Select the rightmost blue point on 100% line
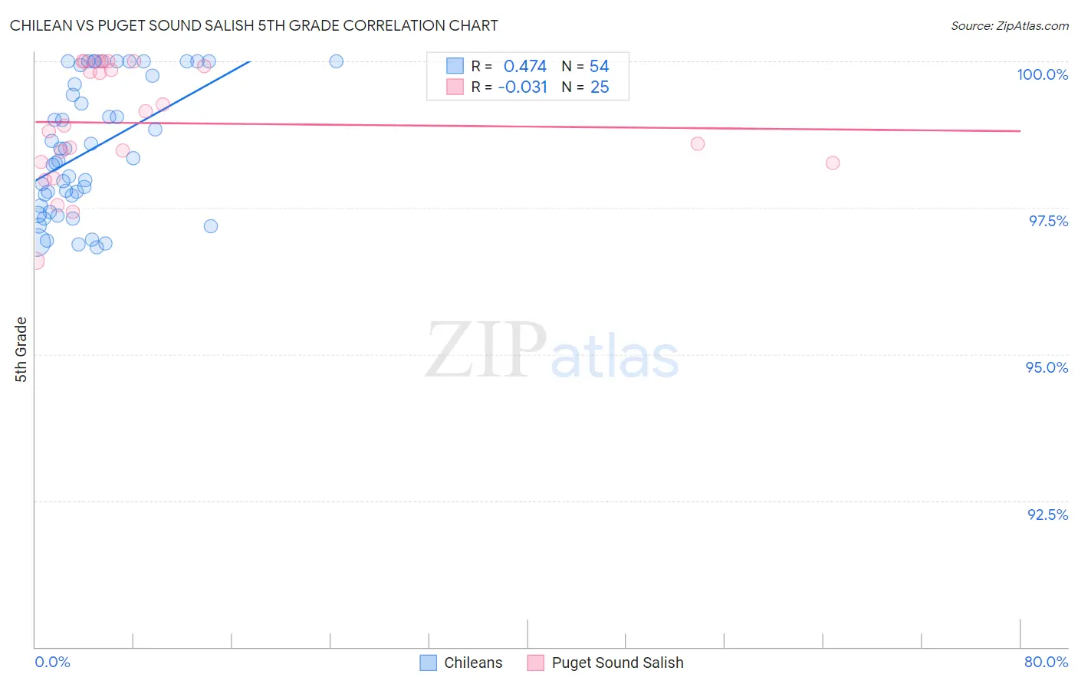The height and width of the screenshot is (684, 1078). 336,61
